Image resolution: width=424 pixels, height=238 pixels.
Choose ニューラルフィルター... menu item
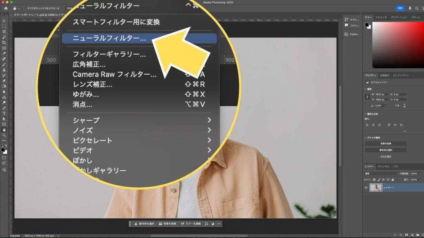[x=139, y=38]
